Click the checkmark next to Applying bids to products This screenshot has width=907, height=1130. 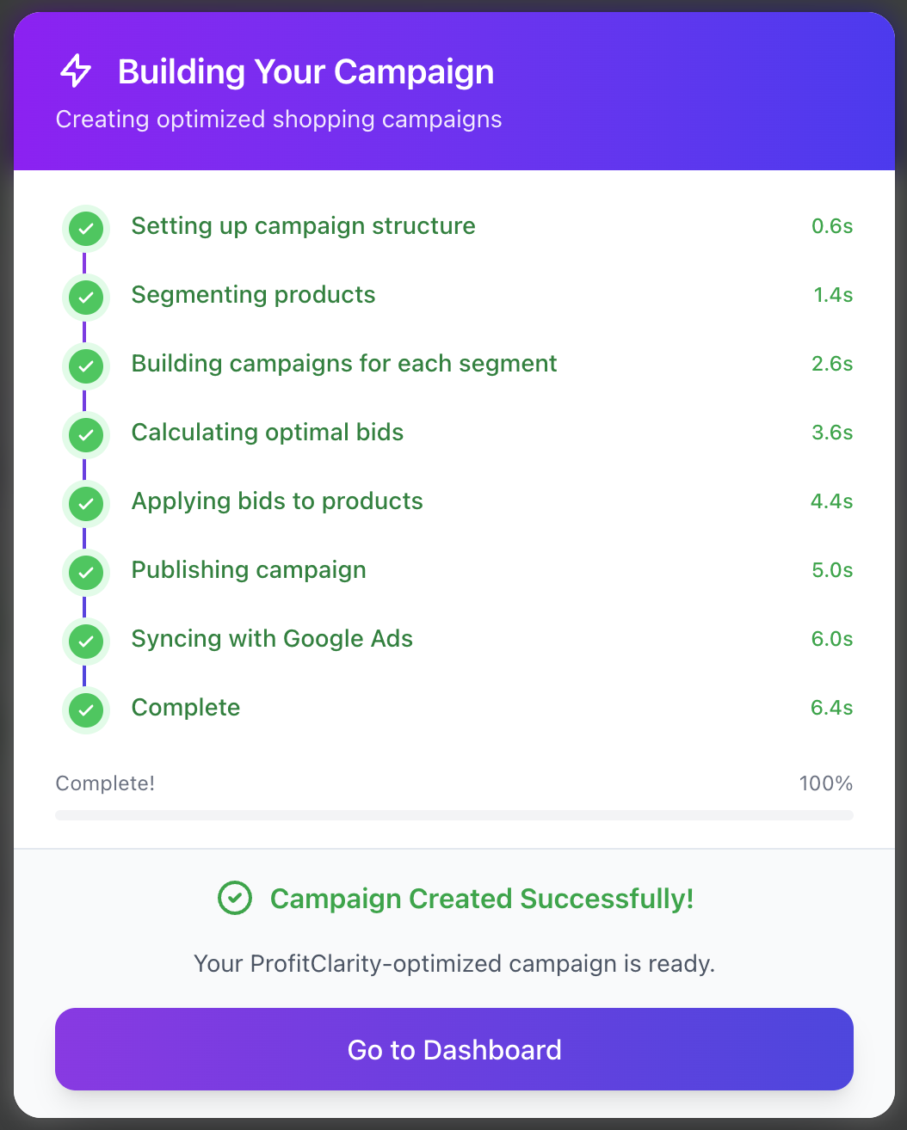pyautogui.click(x=85, y=503)
